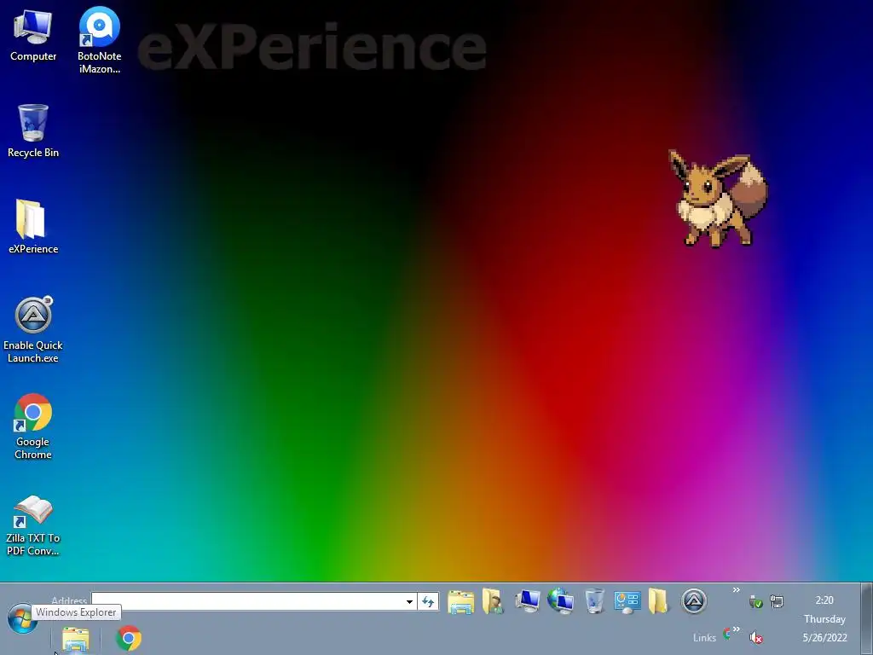Click the Show Desktop strip beside the clock
Viewport: 873px width, 655px height.
tap(866, 619)
